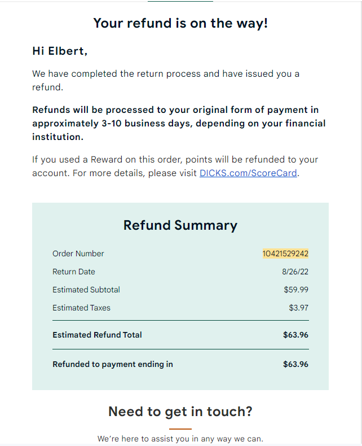Select the highlighted order number 10421529242
The width and height of the screenshot is (362, 446).
pyautogui.click(x=285, y=253)
